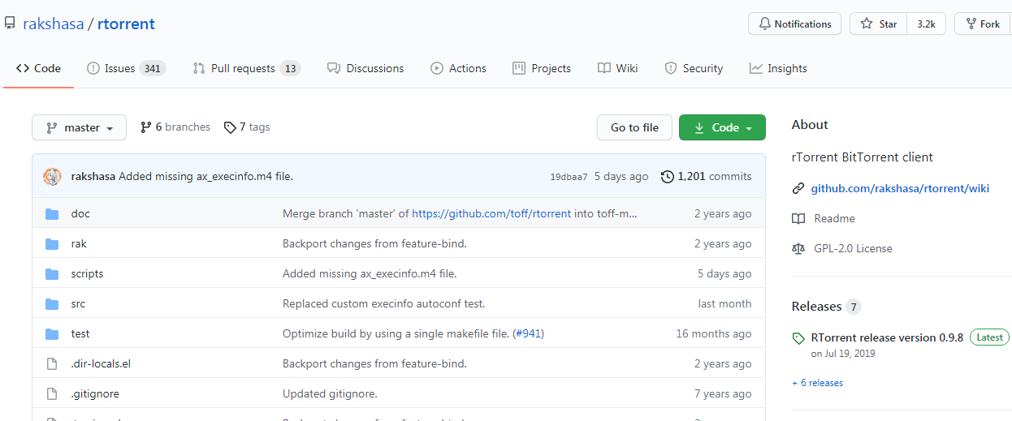The height and width of the screenshot is (421, 1012).
Task: Open scripts row's Added missing ax_execinfo.m4 commit message
Action: point(370,273)
